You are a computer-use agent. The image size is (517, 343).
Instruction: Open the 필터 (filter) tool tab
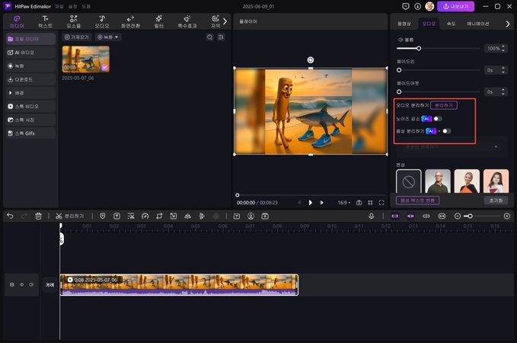point(158,21)
